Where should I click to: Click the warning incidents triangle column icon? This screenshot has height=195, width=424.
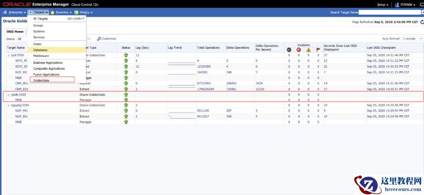coord(308,50)
